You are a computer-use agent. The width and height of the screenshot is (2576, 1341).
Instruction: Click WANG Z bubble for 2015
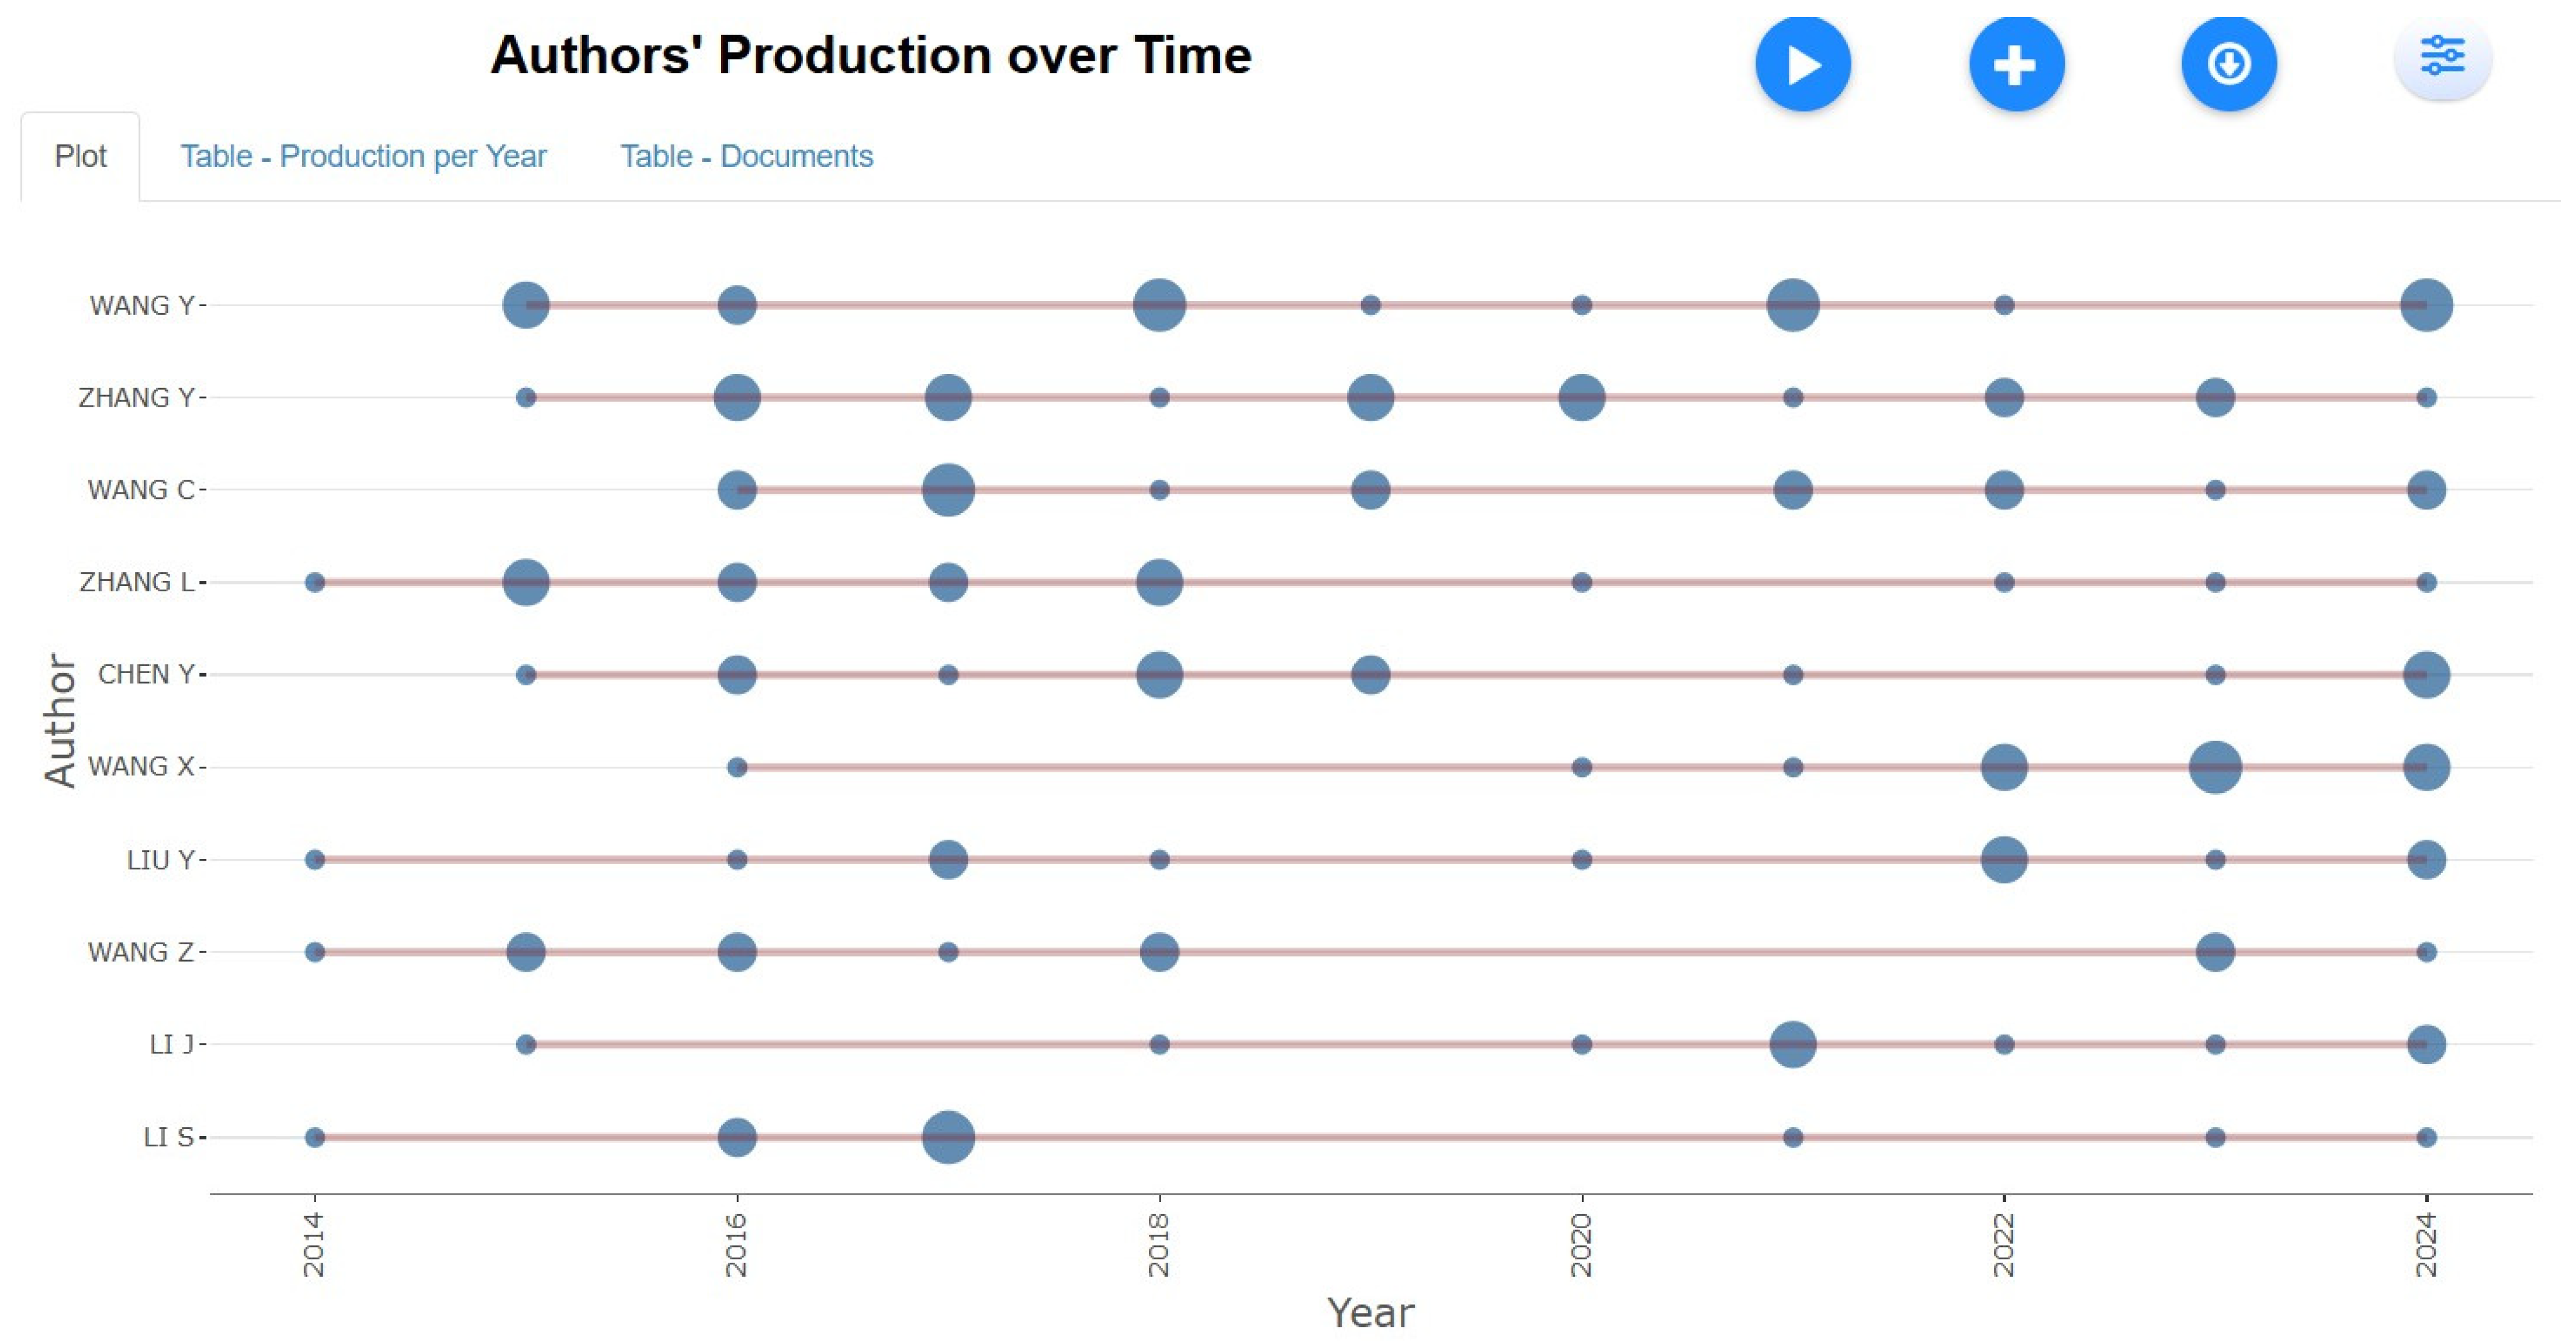pos(526,951)
